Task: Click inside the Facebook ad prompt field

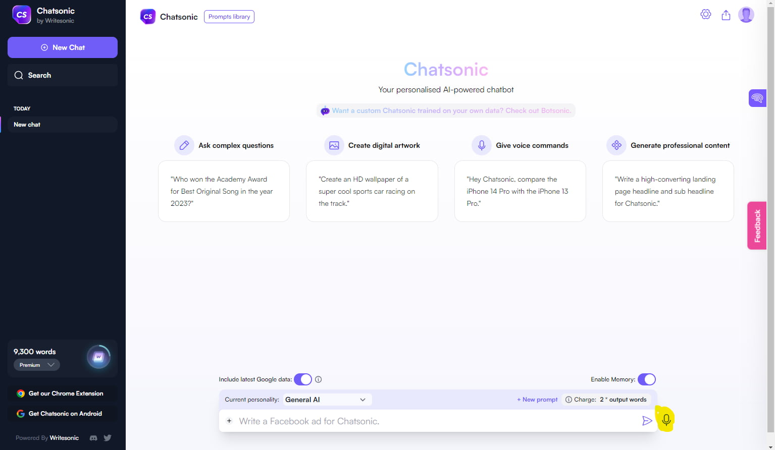Action: tap(404, 421)
